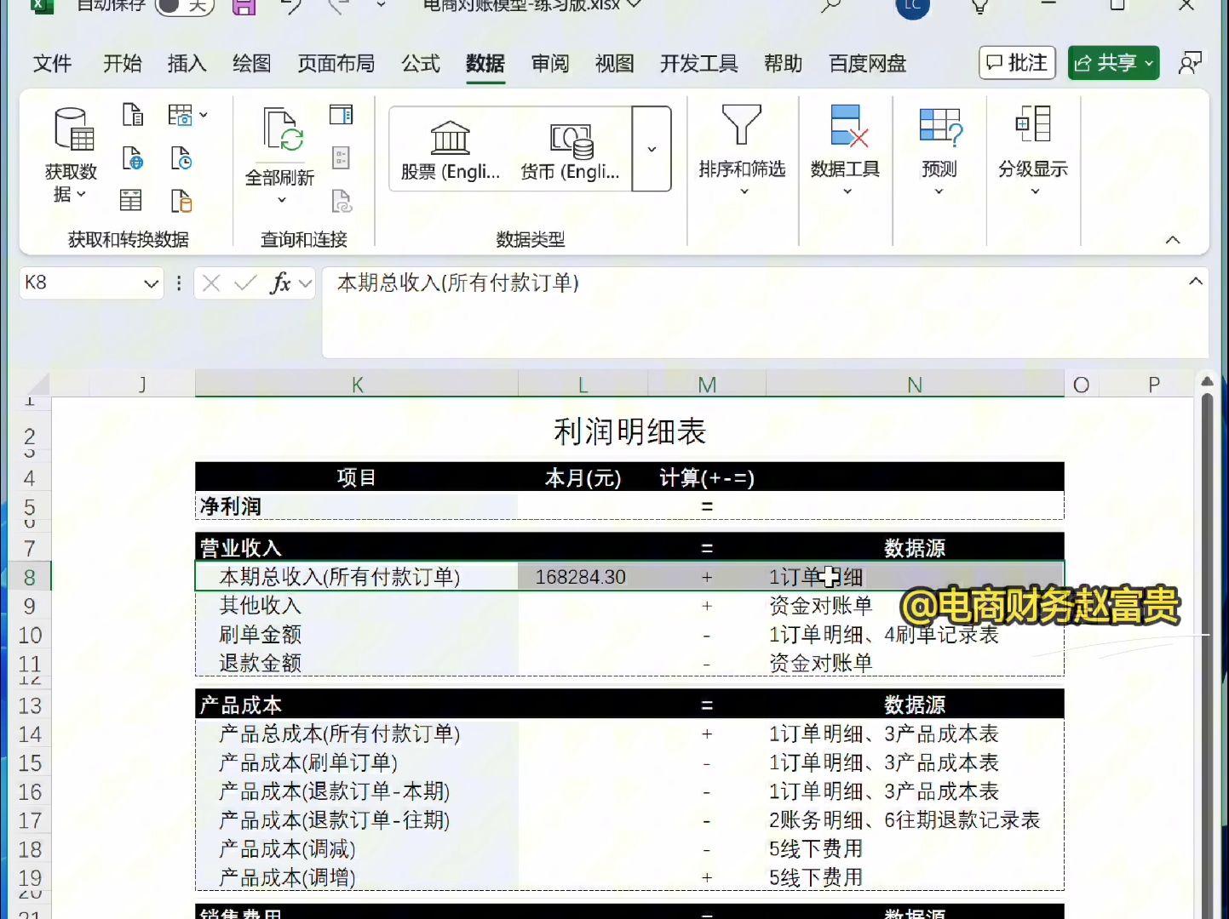Open the 排序和筛选 group

click(x=742, y=151)
